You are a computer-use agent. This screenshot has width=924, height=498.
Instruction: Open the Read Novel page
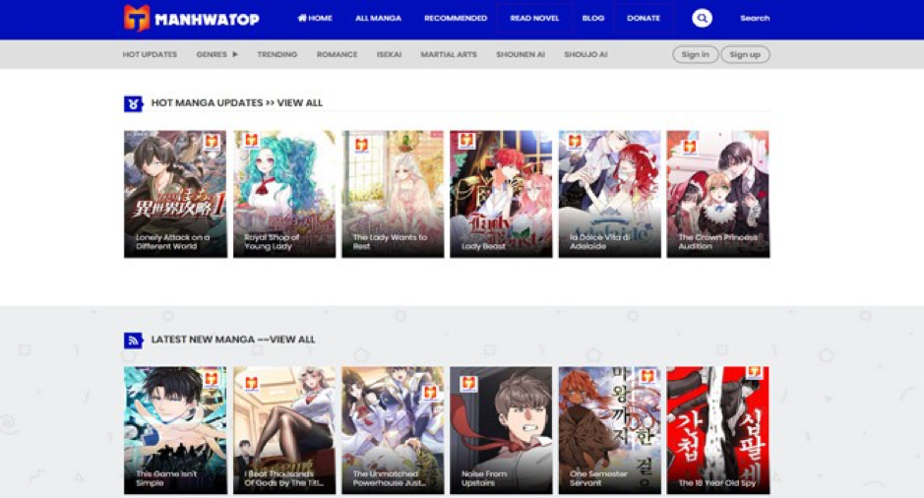tap(534, 18)
